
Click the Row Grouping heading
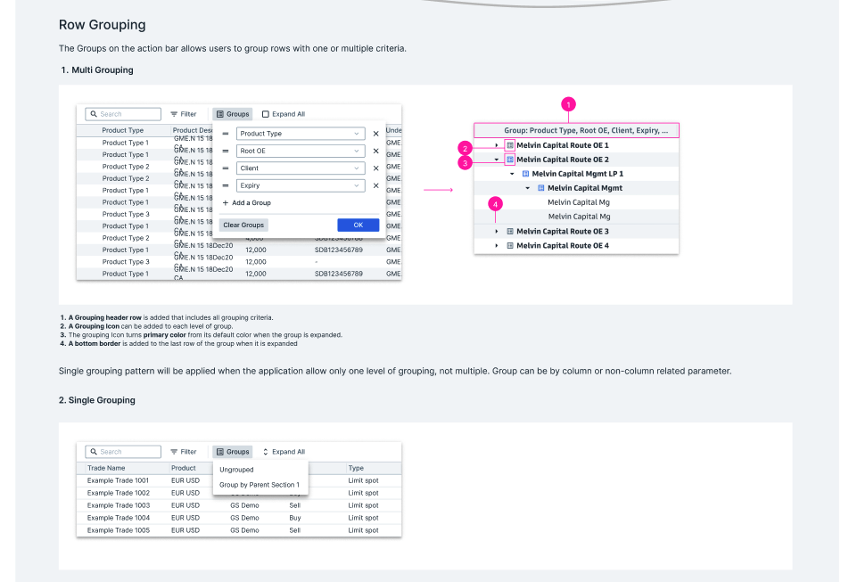point(102,25)
